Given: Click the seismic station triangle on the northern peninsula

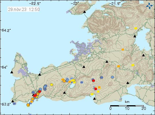Looking at the screenshot, I should pos(84,12).
